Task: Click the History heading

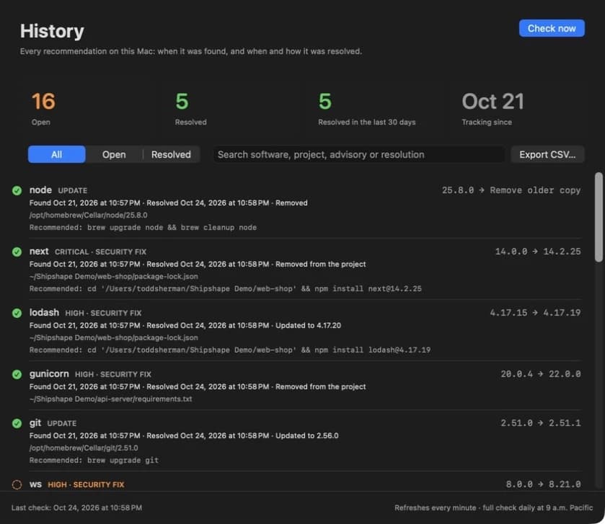Action: [x=52, y=31]
